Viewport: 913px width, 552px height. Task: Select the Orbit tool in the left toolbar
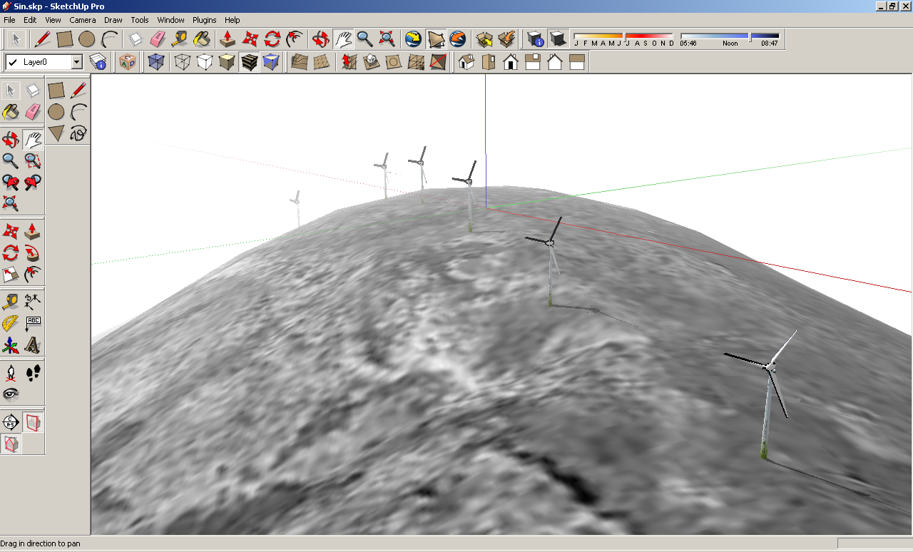tap(11, 139)
